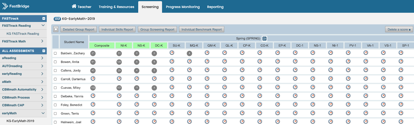Advance the Spring season with double-arrow icon

tap(264, 38)
